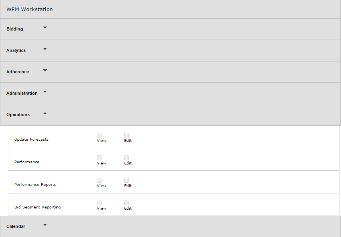Enable View for Bid Segment Reporting

coord(99,203)
